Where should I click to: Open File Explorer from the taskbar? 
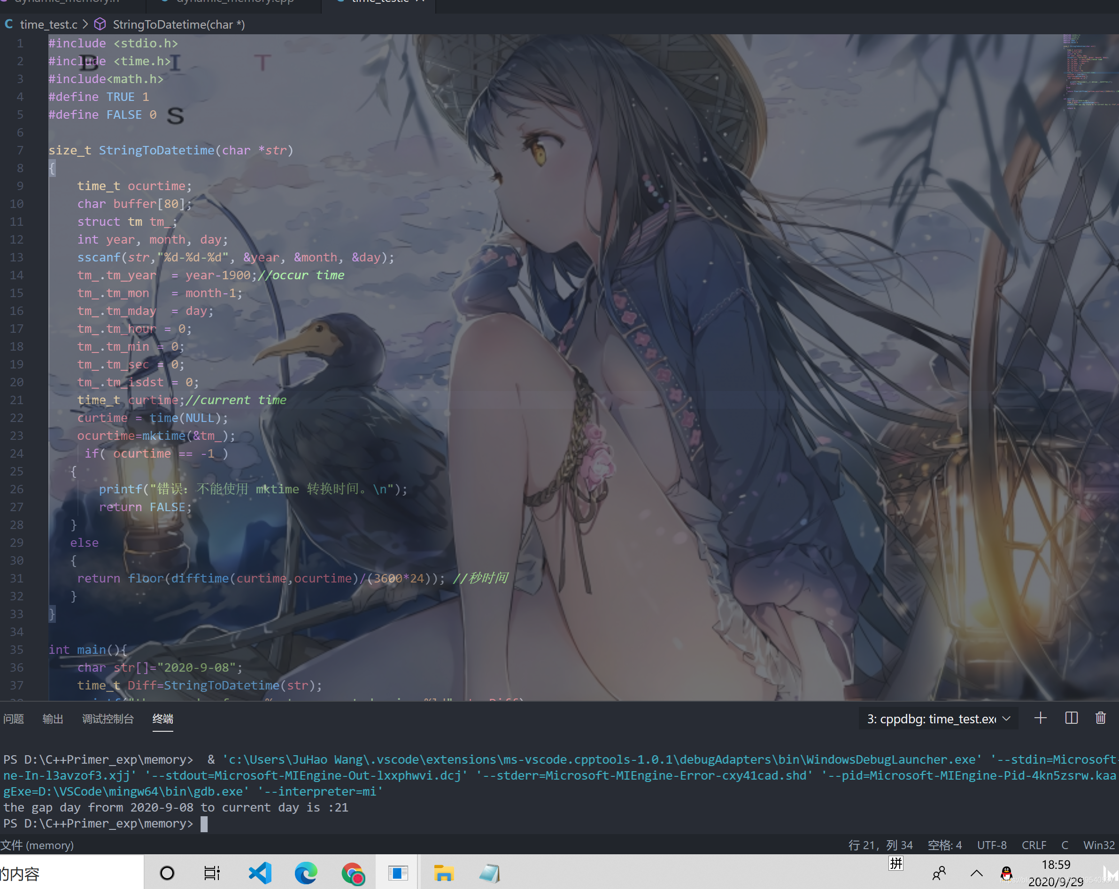[444, 874]
